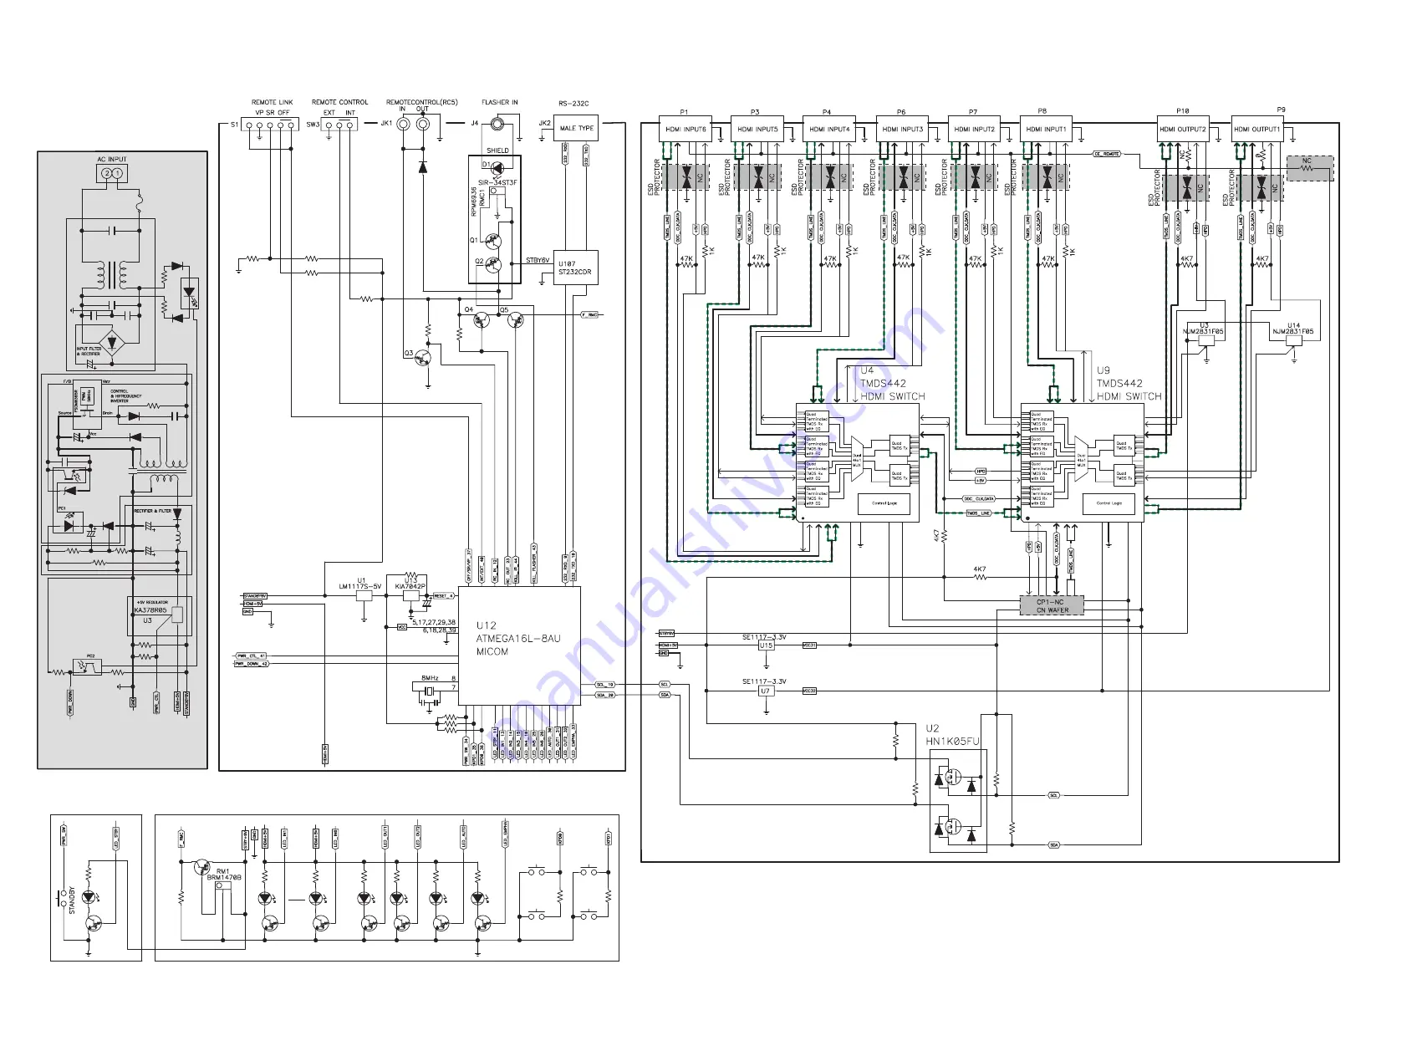Select the STBY6V net label

coord(538,260)
